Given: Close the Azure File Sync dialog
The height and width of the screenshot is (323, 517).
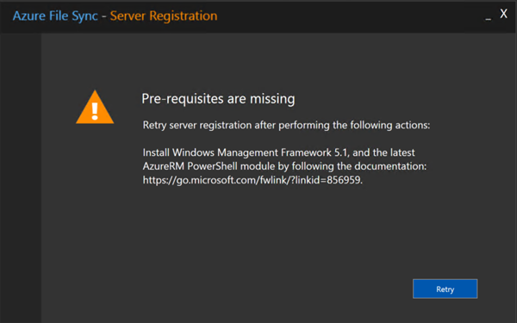Looking at the screenshot, I should click(503, 14).
